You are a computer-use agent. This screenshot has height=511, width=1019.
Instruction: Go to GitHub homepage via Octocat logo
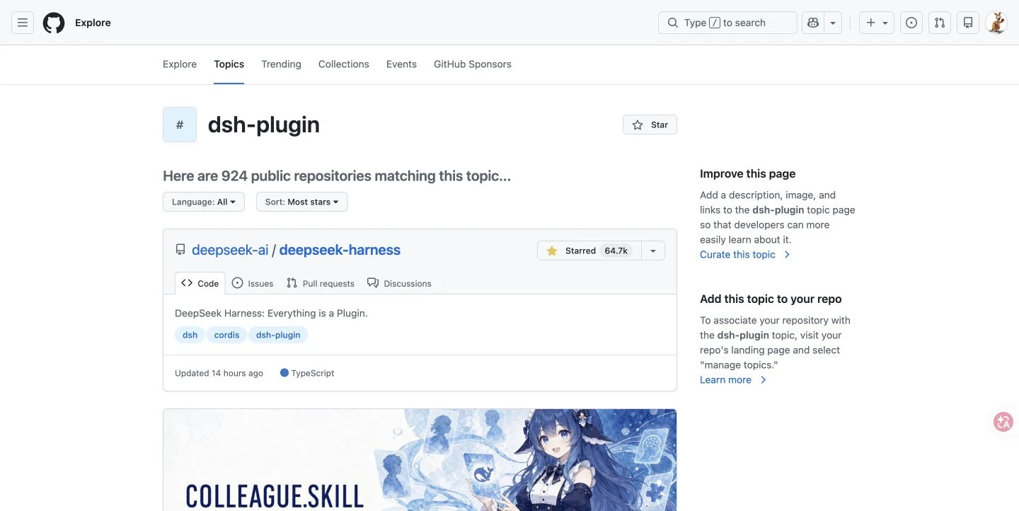tap(54, 23)
